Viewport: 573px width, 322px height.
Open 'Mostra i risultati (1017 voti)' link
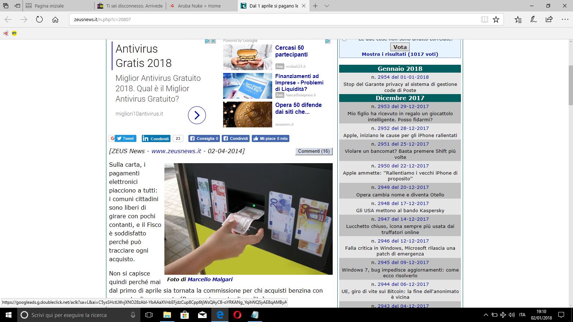[x=400, y=54]
